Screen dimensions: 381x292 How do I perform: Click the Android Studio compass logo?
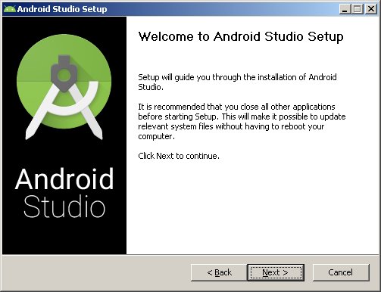point(64,87)
